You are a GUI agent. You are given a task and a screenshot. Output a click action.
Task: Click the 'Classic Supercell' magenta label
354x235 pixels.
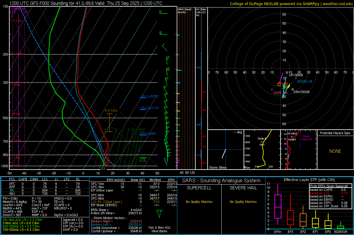[306, 138]
